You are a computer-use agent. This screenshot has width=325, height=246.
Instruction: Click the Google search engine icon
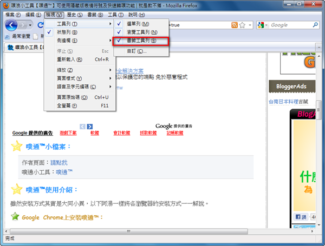pos(261,25)
